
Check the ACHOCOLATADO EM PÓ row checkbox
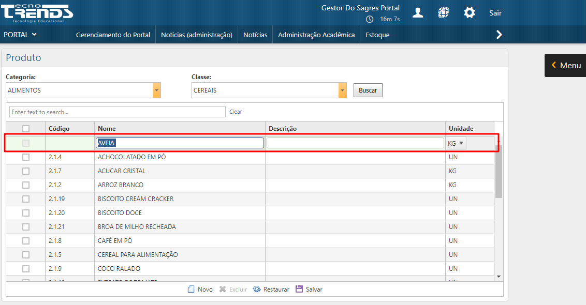(26, 157)
